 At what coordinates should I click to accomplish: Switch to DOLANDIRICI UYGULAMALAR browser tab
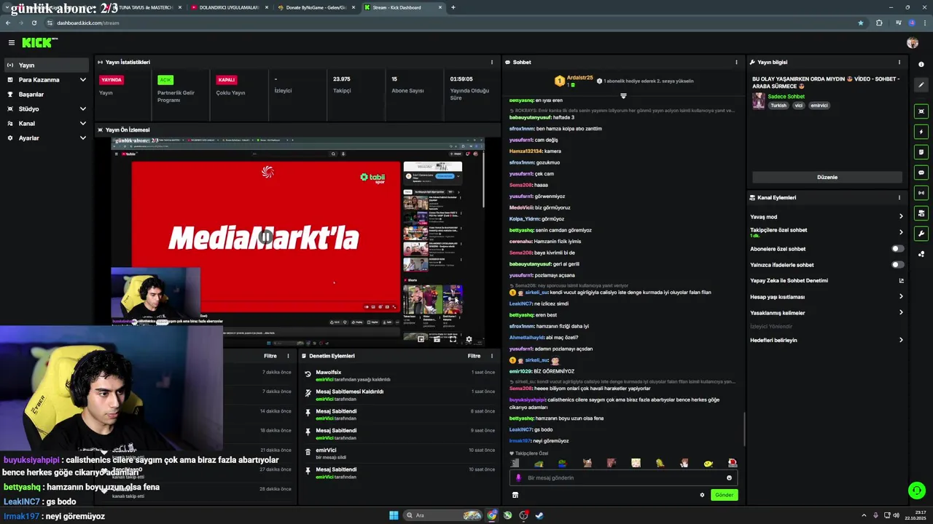[x=228, y=7]
